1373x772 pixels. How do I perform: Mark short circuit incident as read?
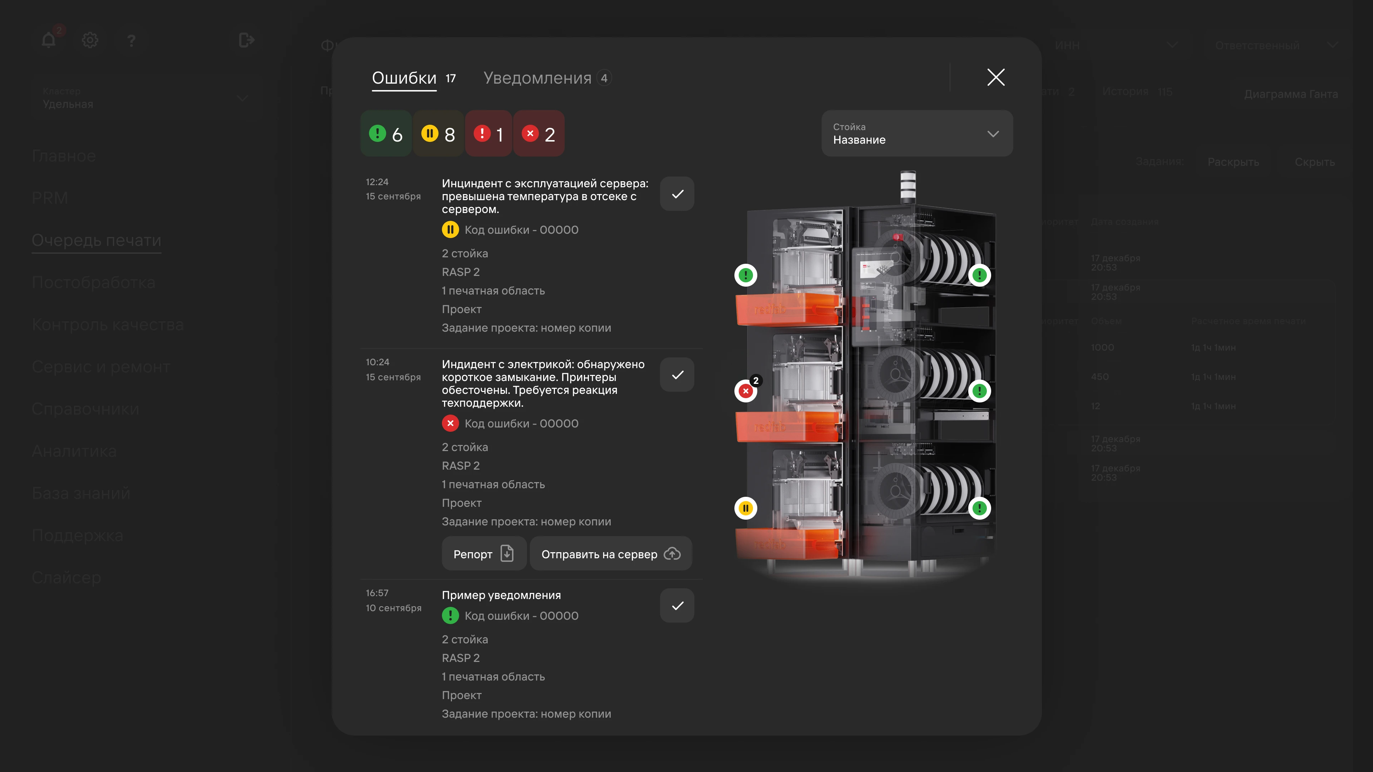pos(677,375)
